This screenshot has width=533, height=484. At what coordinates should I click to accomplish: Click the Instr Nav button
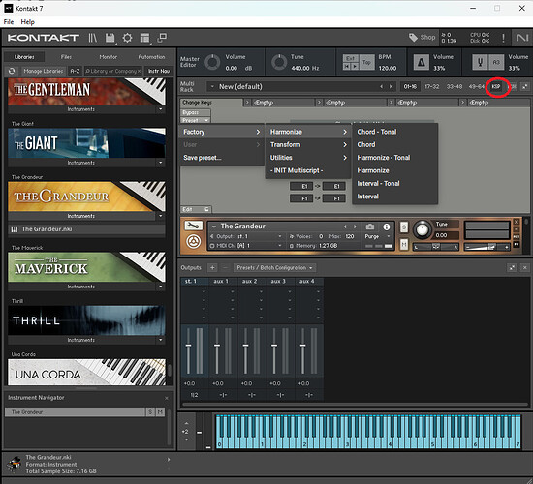(159, 71)
